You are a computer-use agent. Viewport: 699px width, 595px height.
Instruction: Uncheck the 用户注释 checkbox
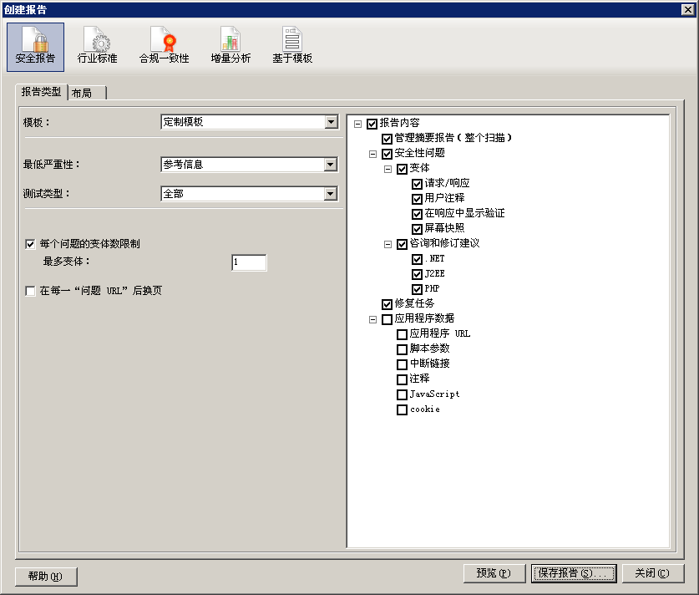pos(417,199)
